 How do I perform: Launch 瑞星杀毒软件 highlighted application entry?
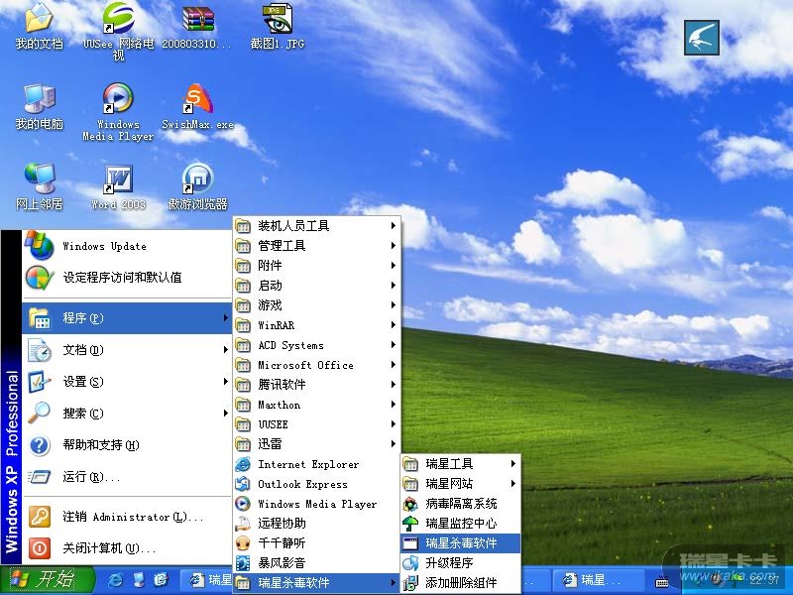coord(460,543)
